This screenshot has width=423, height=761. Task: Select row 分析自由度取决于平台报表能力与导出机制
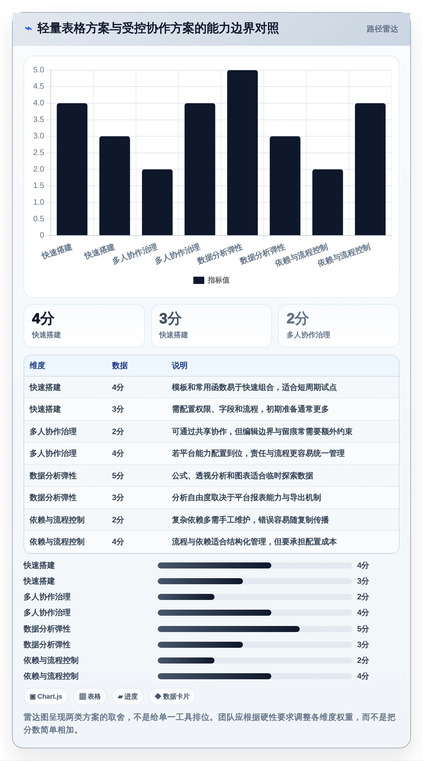point(211,498)
